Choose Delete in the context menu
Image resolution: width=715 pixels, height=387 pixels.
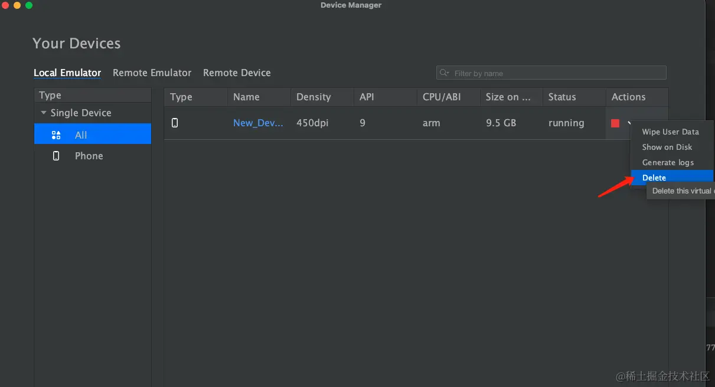672,178
